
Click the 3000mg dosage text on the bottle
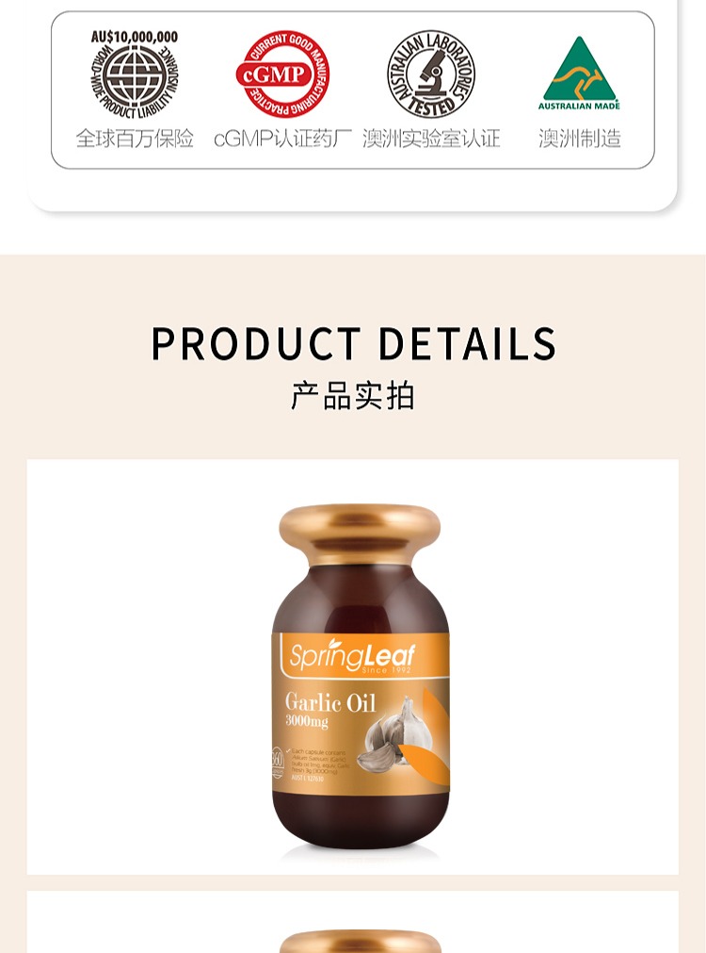click(307, 721)
